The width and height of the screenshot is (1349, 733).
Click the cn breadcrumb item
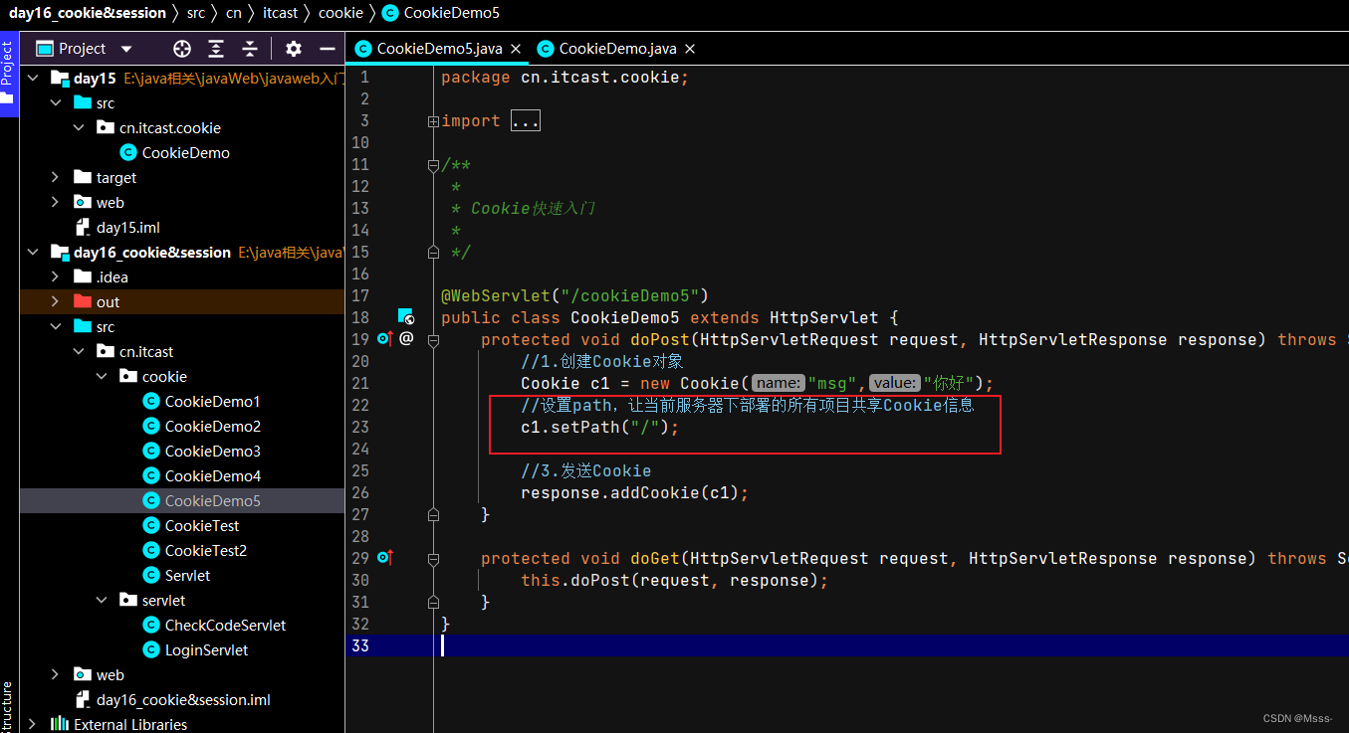click(234, 13)
